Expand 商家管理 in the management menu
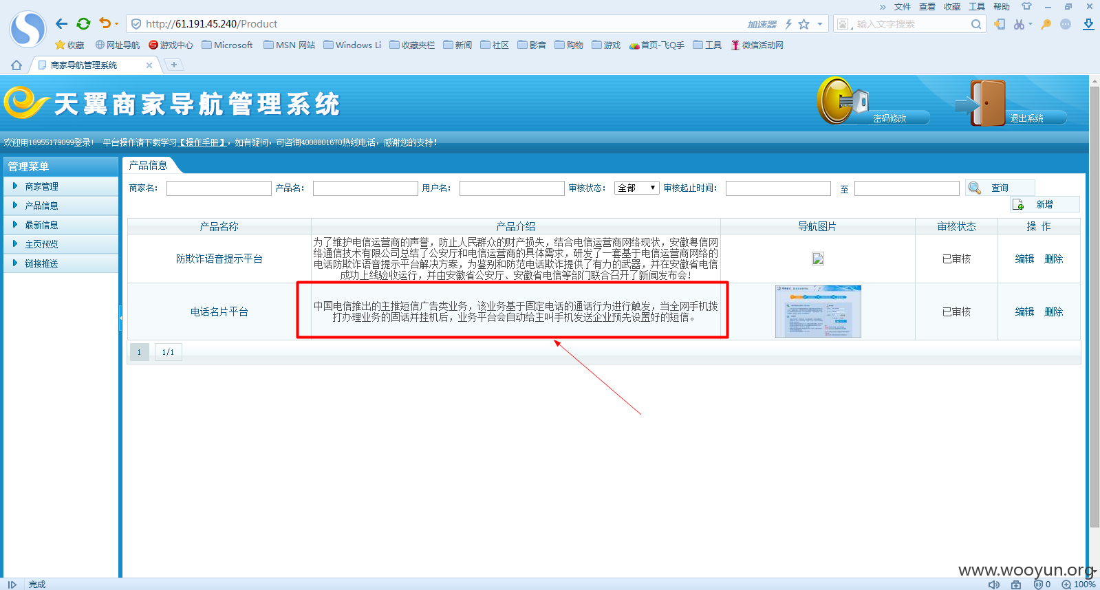The image size is (1100, 590). click(61, 186)
